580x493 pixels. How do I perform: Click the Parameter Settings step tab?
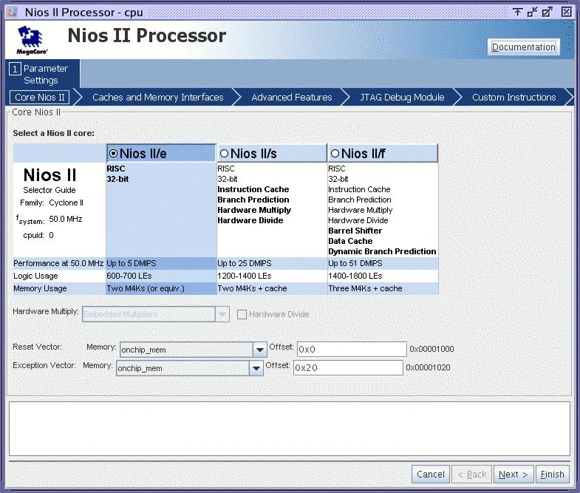click(43, 74)
